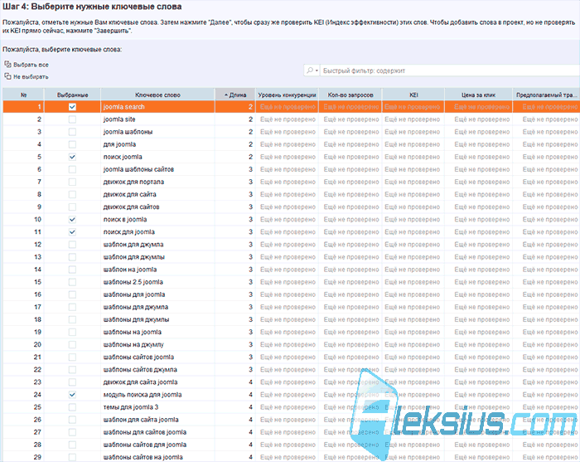Click inside the Быстрый фильтр input field

click(x=449, y=71)
